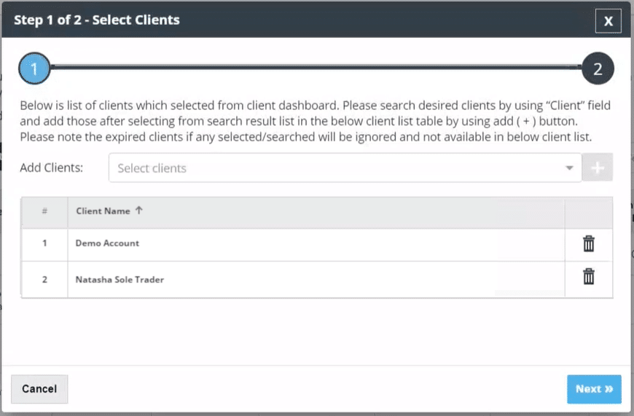
Task: Click the dialog title Step 1 of 2
Action: (x=97, y=20)
